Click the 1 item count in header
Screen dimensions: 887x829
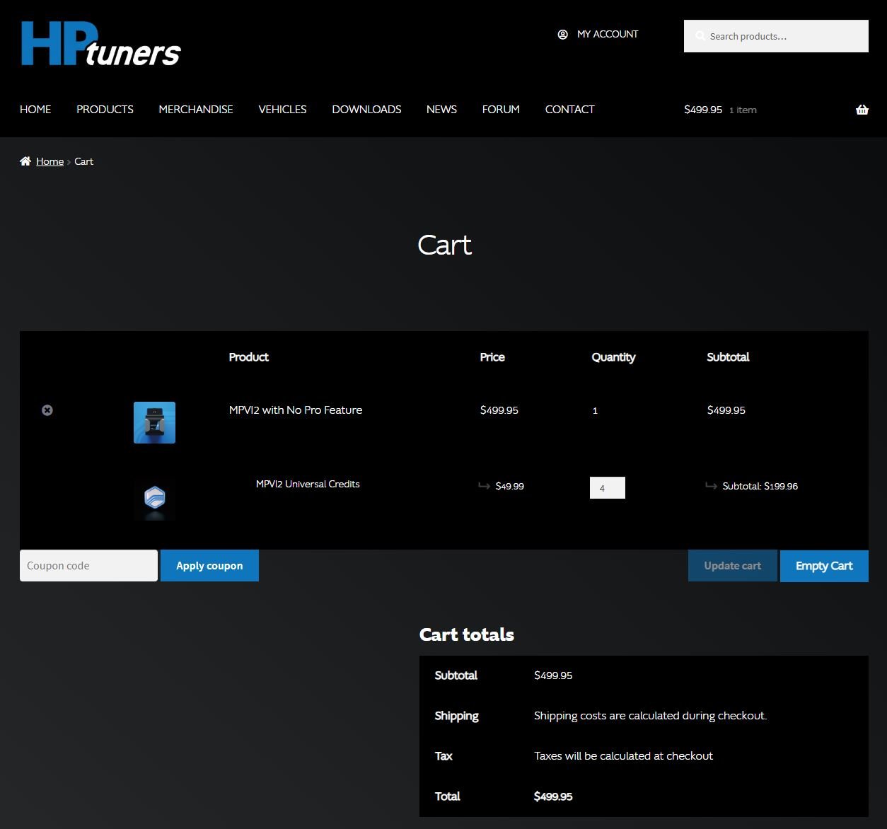click(743, 110)
